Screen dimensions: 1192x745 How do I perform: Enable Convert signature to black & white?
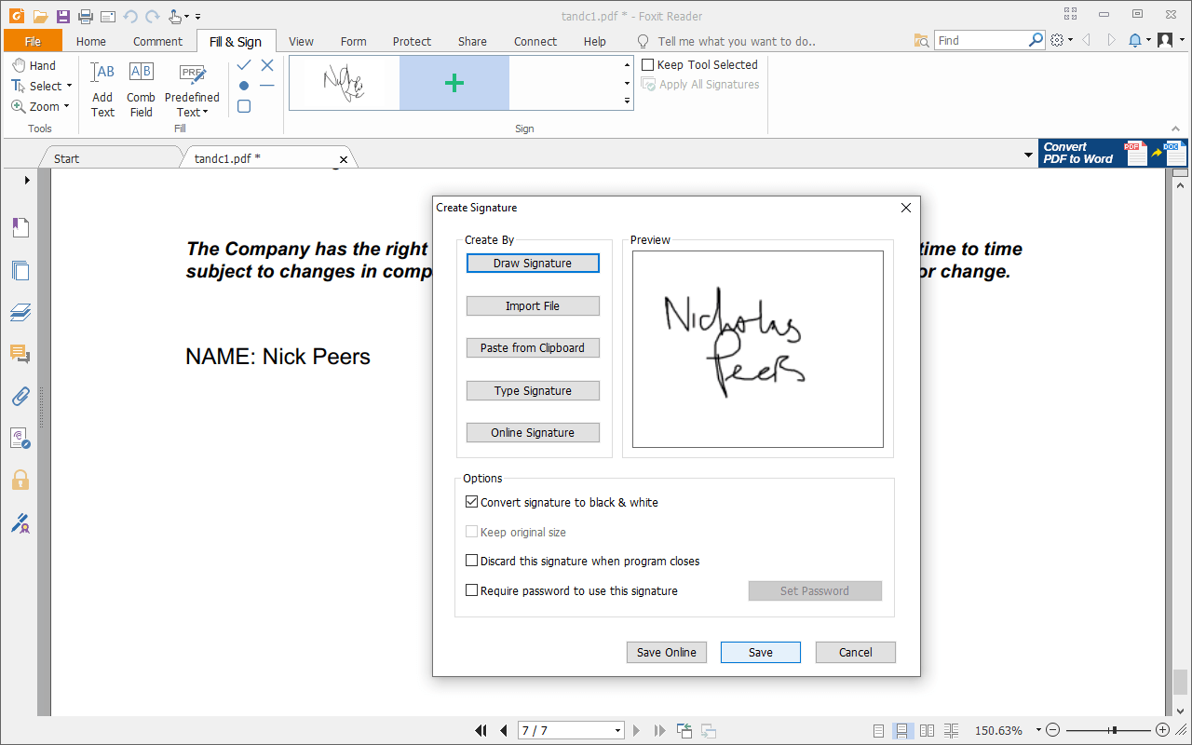click(x=471, y=501)
